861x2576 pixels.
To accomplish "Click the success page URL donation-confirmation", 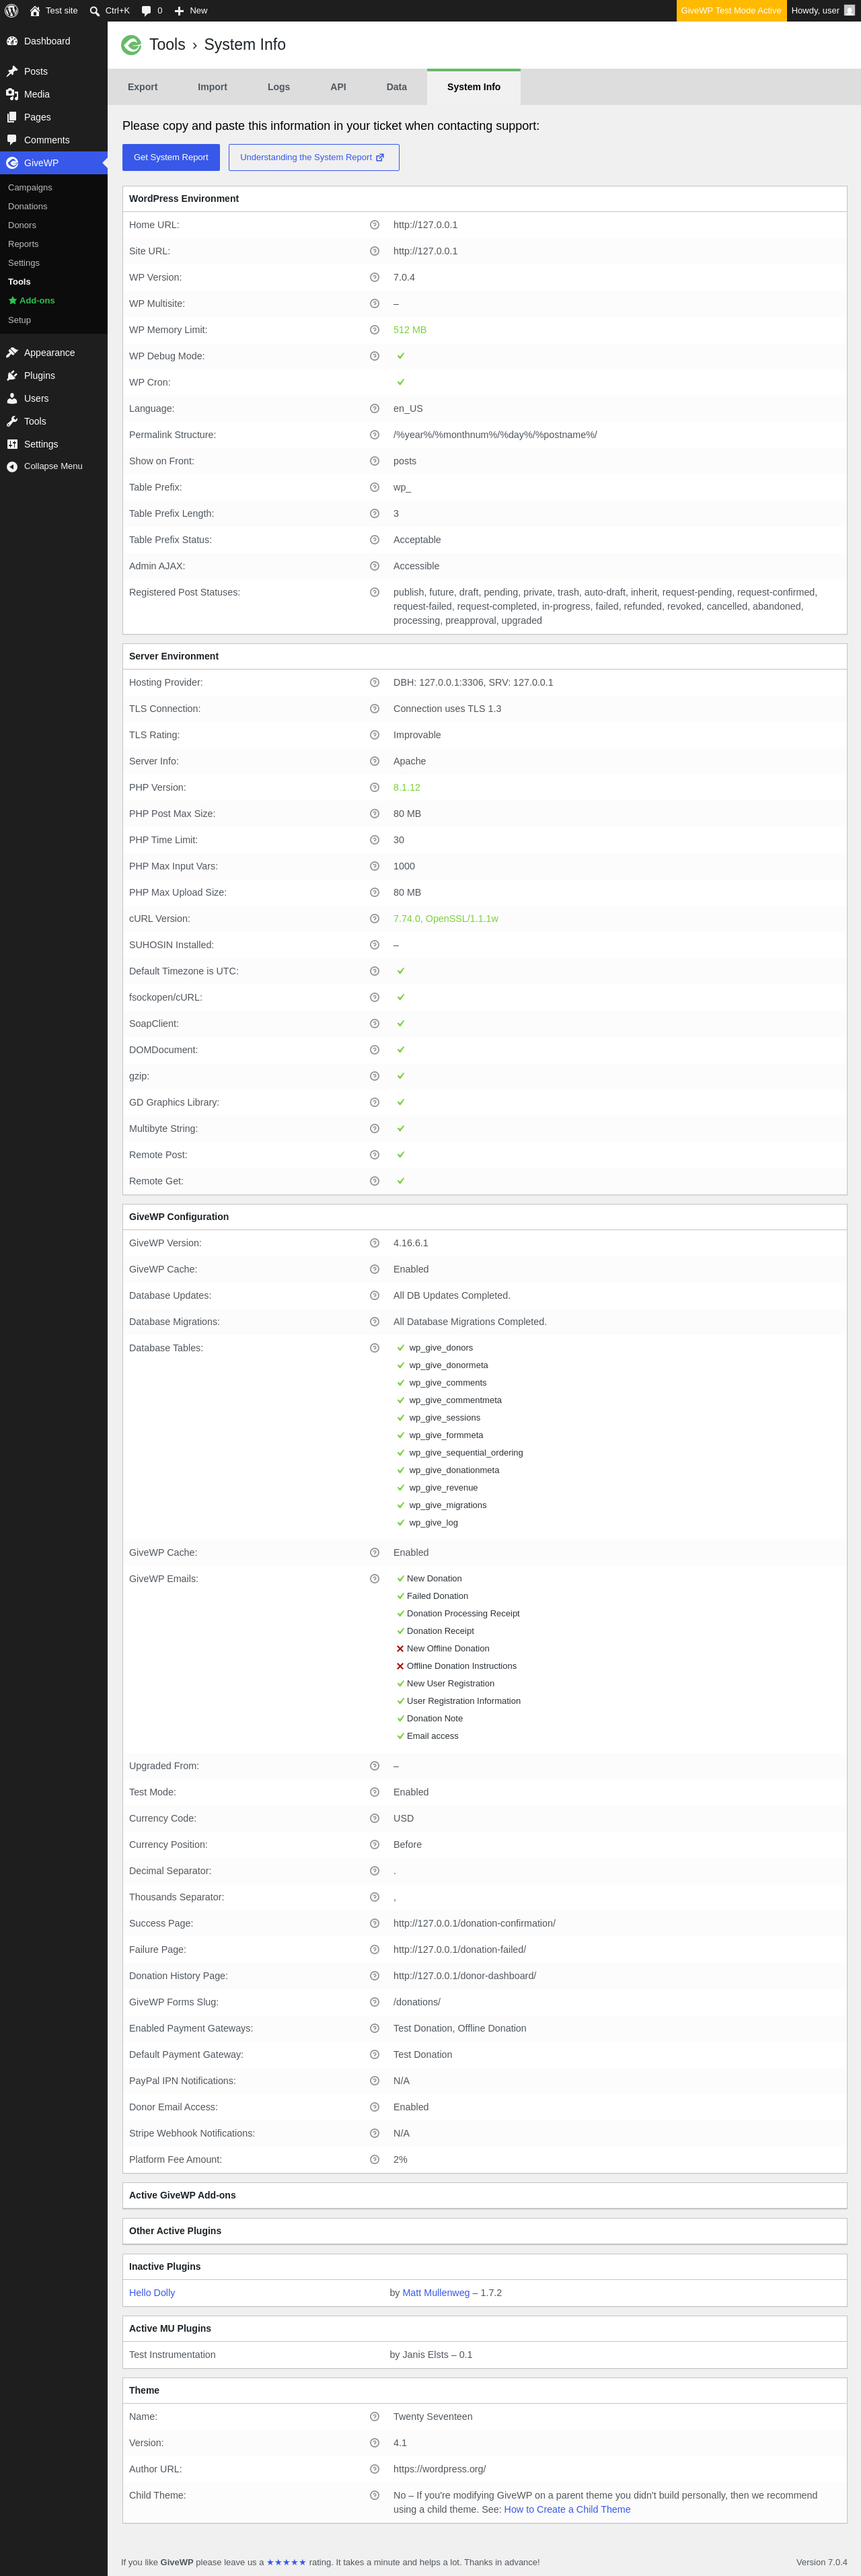I will (x=474, y=1923).
